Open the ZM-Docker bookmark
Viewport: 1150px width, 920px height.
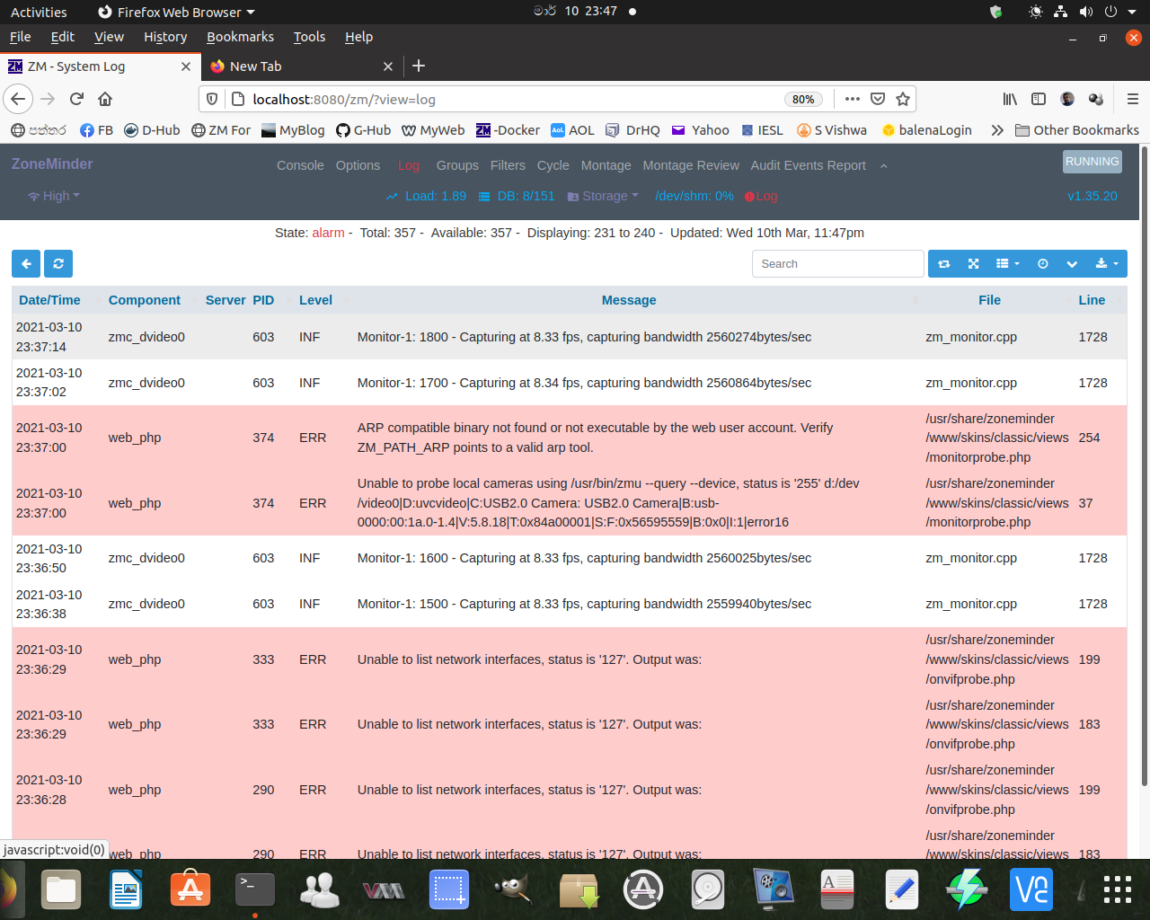(508, 130)
